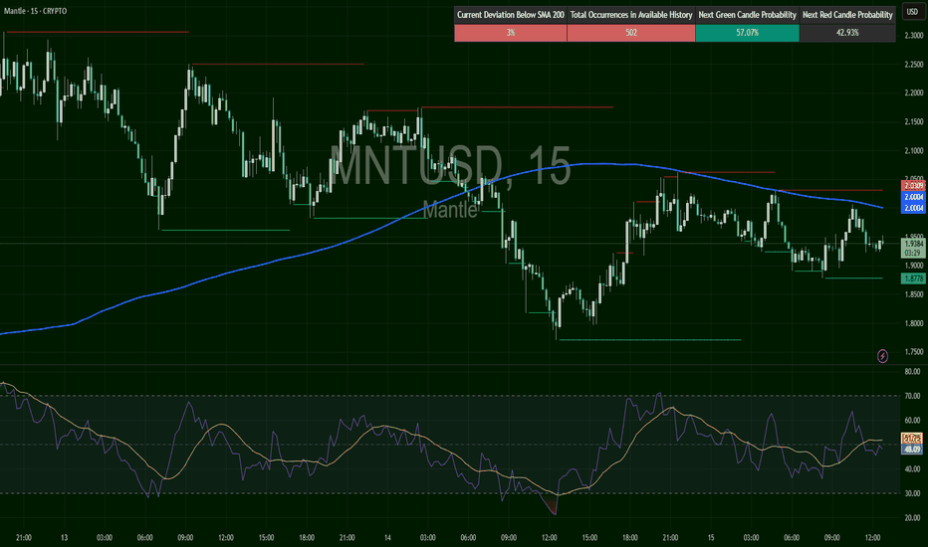This screenshot has height=547, width=928.
Task: Click the 502 total occurrences cell
Action: click(630, 33)
